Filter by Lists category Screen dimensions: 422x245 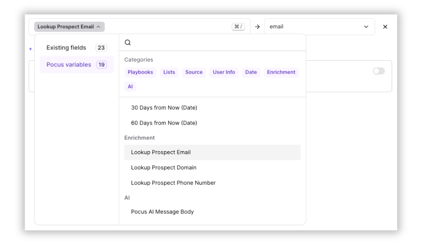pos(169,72)
